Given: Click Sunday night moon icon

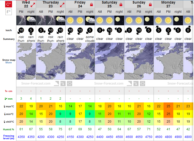Looking at the screenshot, I should (149, 20).
